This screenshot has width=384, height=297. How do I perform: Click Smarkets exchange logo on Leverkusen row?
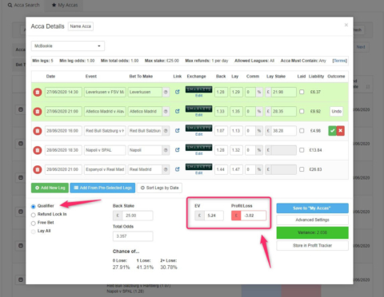tap(198, 89)
